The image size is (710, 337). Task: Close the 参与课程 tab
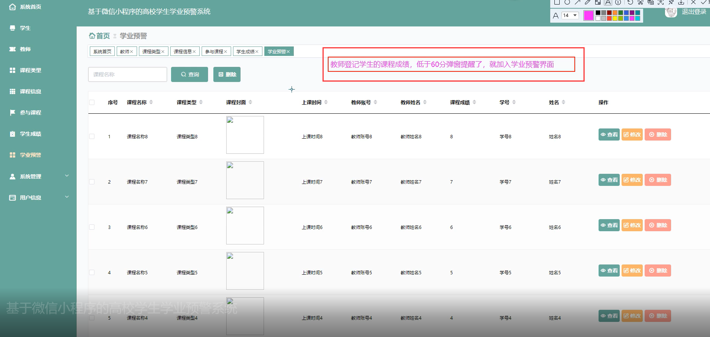[225, 52]
